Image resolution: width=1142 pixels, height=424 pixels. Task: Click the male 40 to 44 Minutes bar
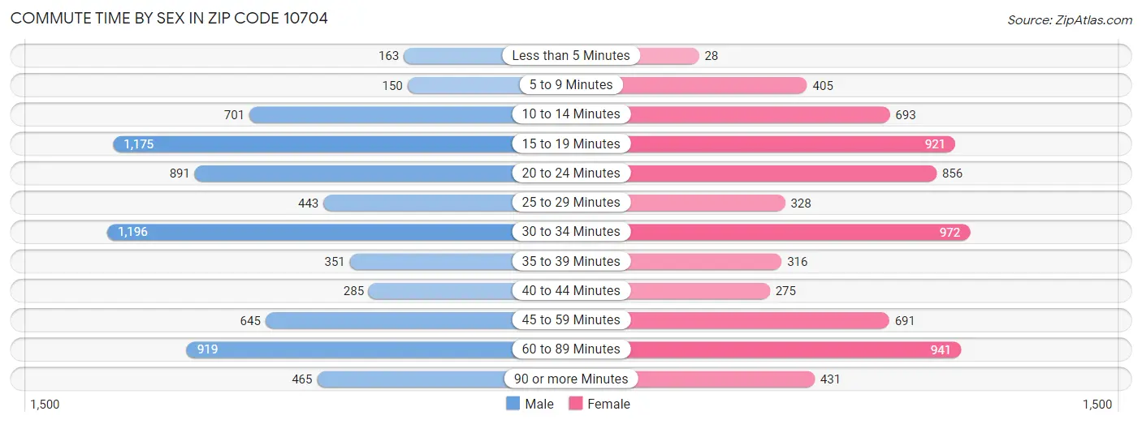[440, 290]
